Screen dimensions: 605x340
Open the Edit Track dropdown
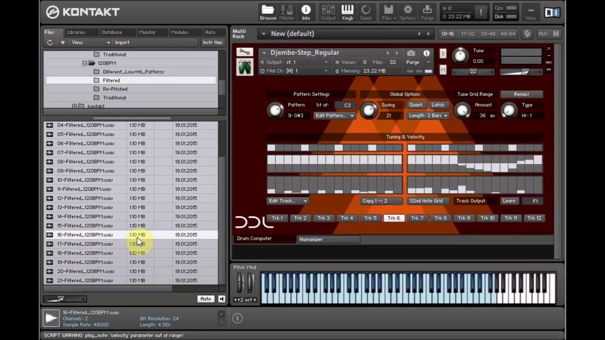pos(287,201)
